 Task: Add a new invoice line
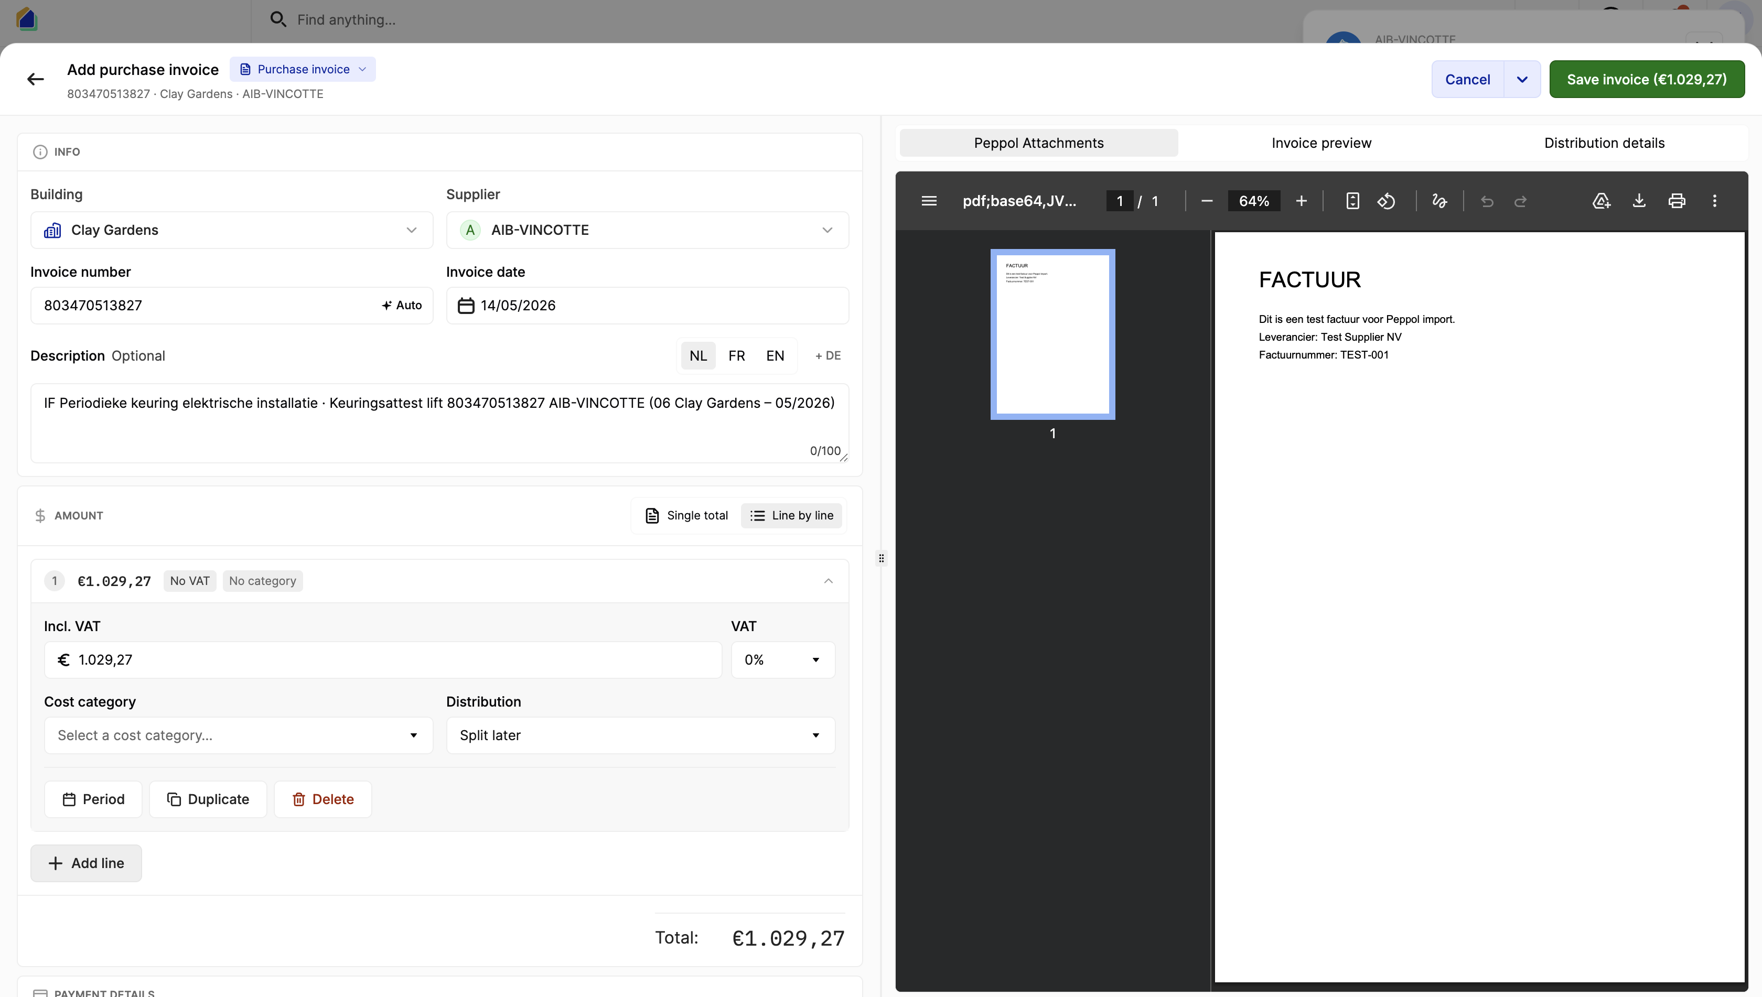click(87, 863)
